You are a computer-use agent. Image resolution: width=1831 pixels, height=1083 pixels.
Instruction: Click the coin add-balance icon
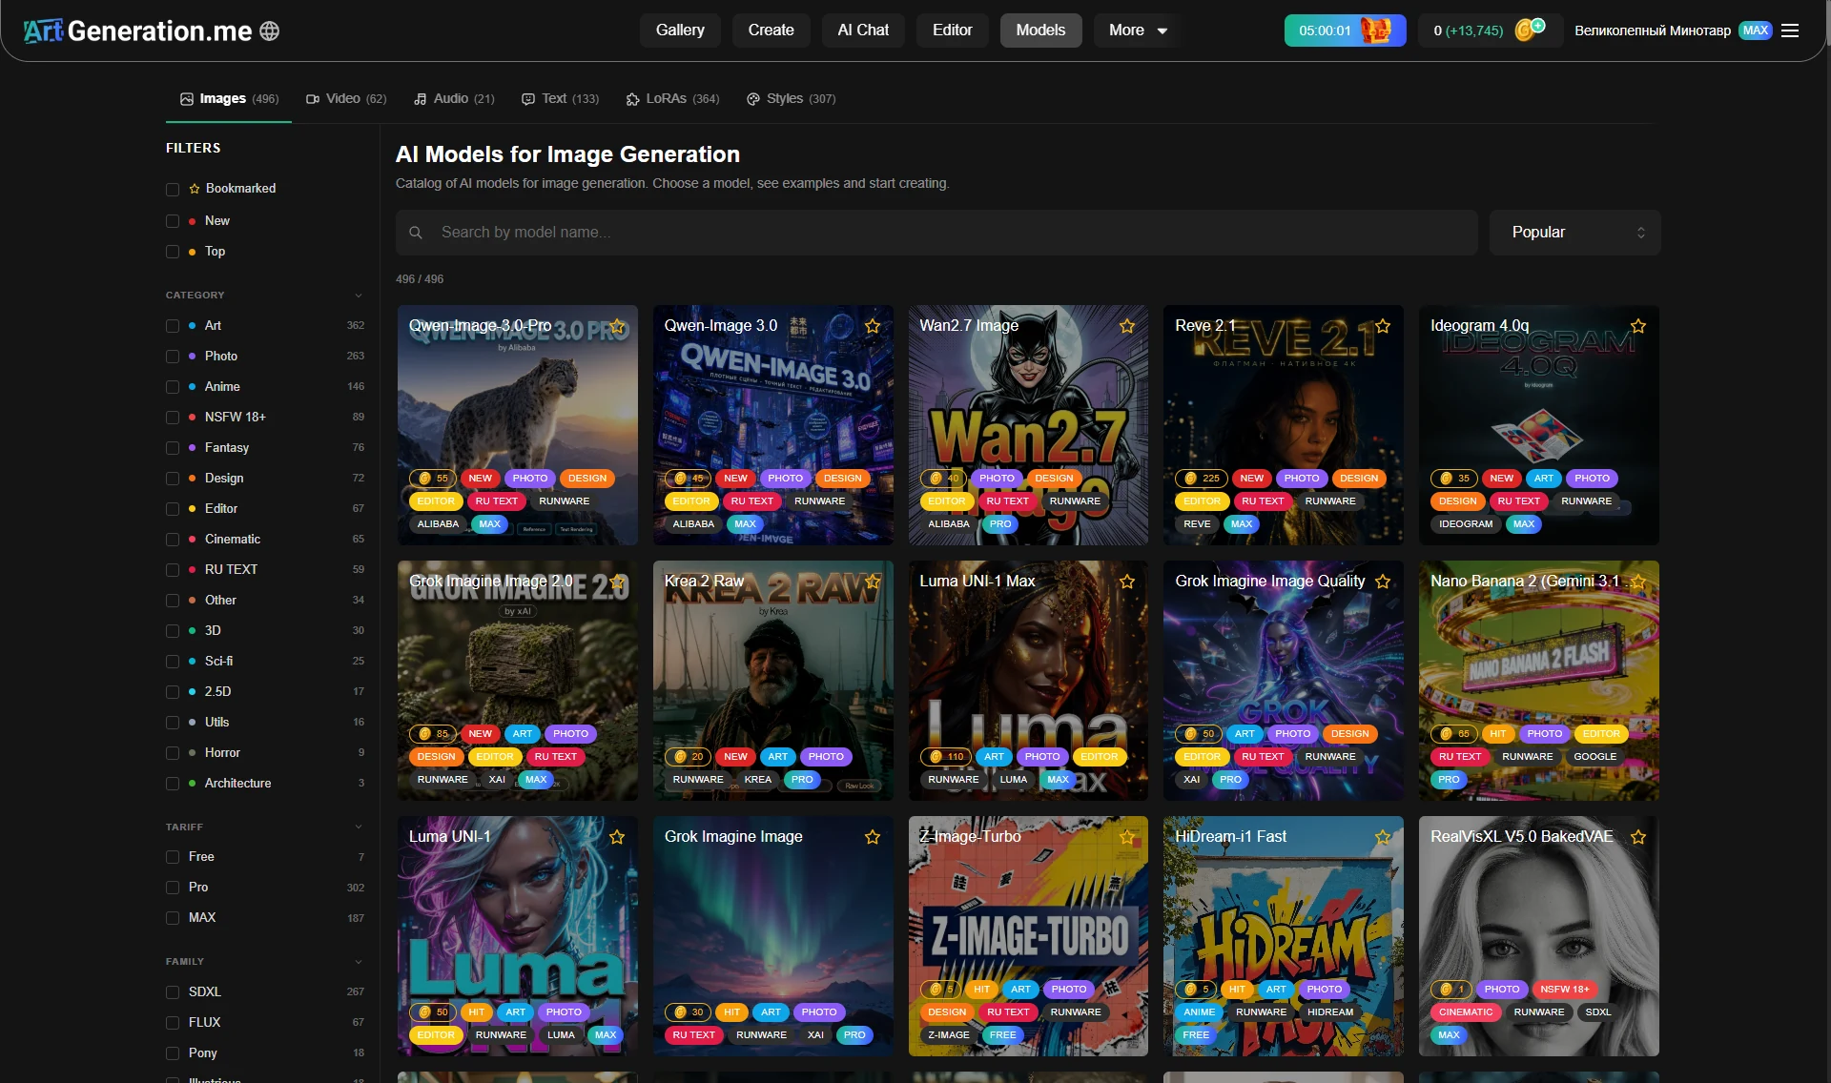click(x=1530, y=30)
